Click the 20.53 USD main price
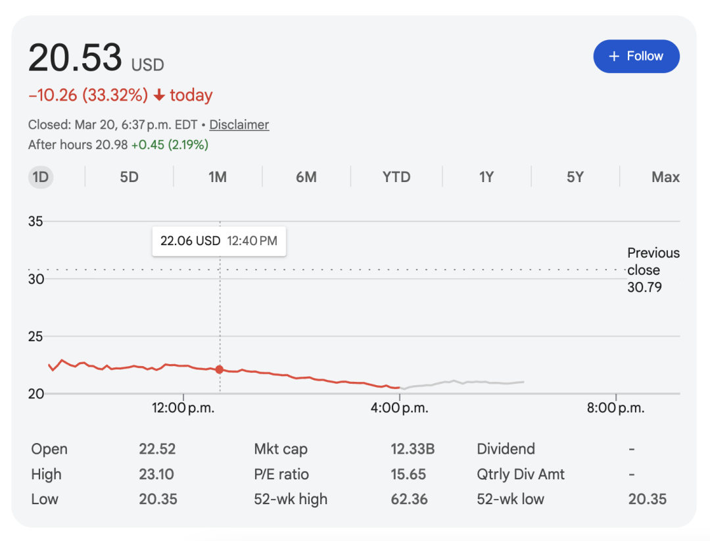The image size is (710, 541). (76, 58)
